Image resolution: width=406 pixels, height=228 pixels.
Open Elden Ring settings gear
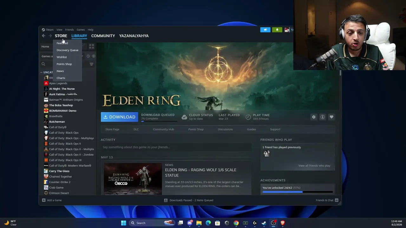click(x=314, y=117)
